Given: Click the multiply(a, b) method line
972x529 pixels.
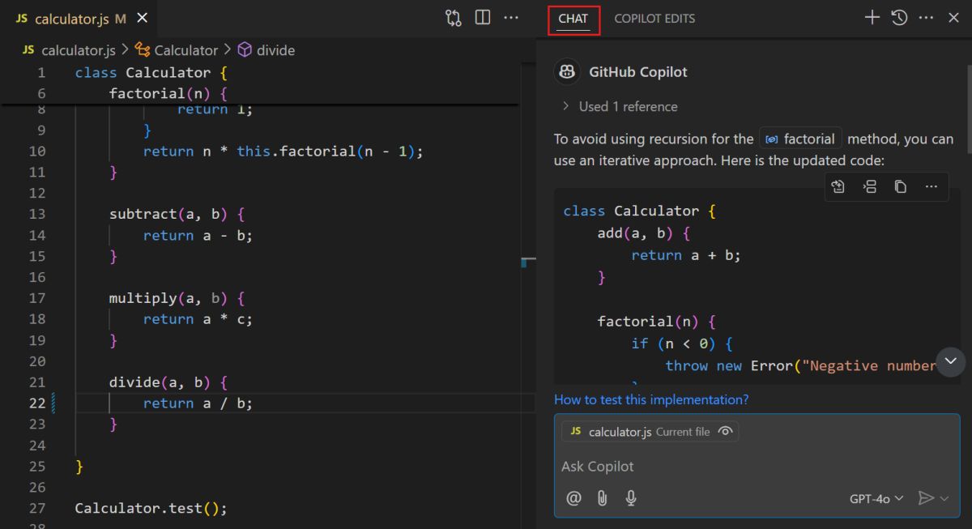Looking at the screenshot, I should [x=177, y=298].
